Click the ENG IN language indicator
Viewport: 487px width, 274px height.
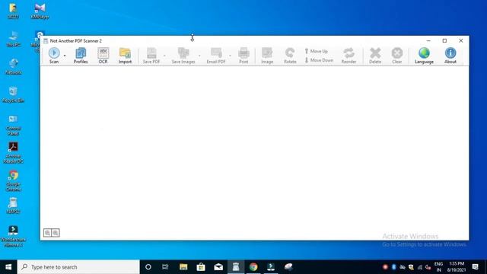438,267
